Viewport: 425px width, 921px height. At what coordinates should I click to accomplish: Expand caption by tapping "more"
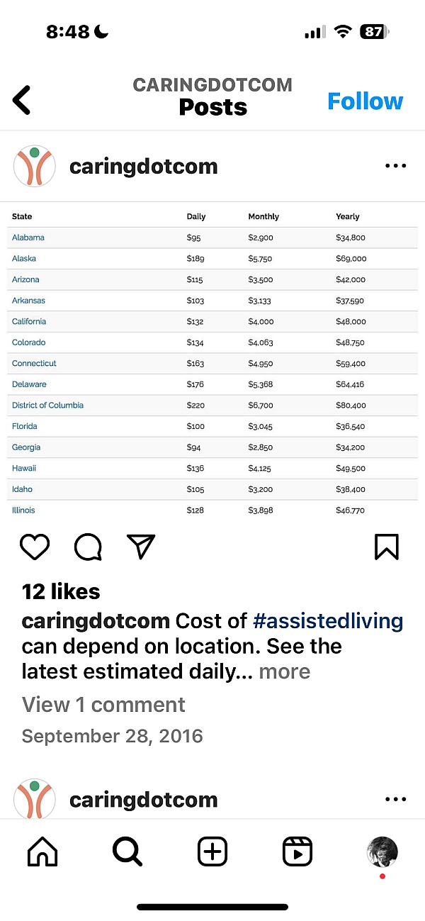pyautogui.click(x=285, y=671)
